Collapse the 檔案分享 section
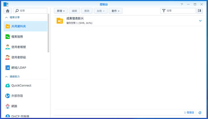This screenshot has height=119, width=208. pyautogui.click(x=6, y=17)
